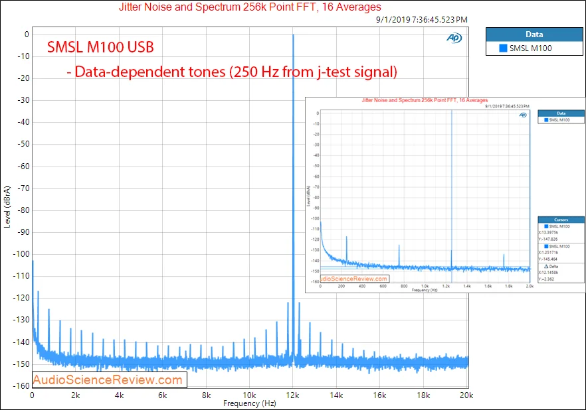The image size is (586, 410).
Task: Click the -160 tick on main level axis
Action: click(x=21, y=385)
